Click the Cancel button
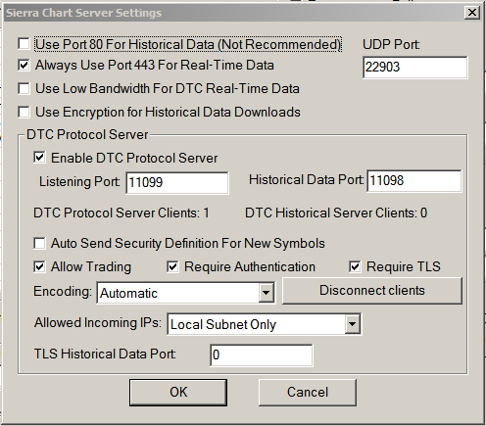The width and height of the screenshot is (486, 426). click(x=308, y=393)
